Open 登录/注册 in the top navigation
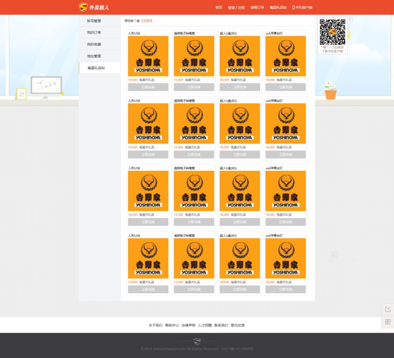394x358 pixels. pos(236,8)
